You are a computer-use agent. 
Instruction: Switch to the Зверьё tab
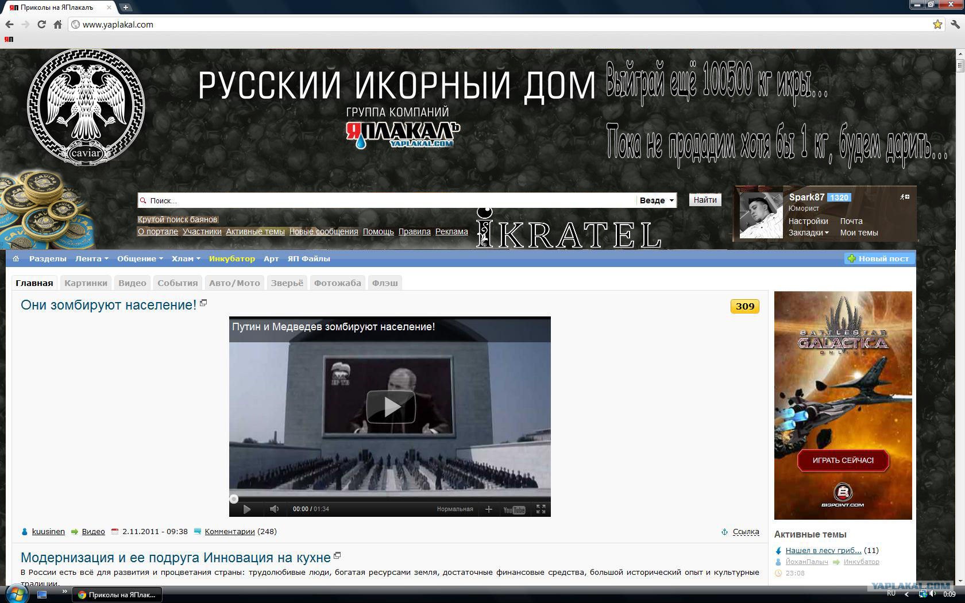[287, 283]
